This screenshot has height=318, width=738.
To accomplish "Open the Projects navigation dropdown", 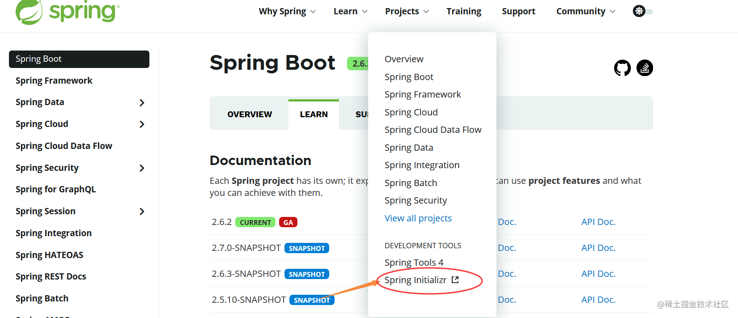I will (x=407, y=11).
